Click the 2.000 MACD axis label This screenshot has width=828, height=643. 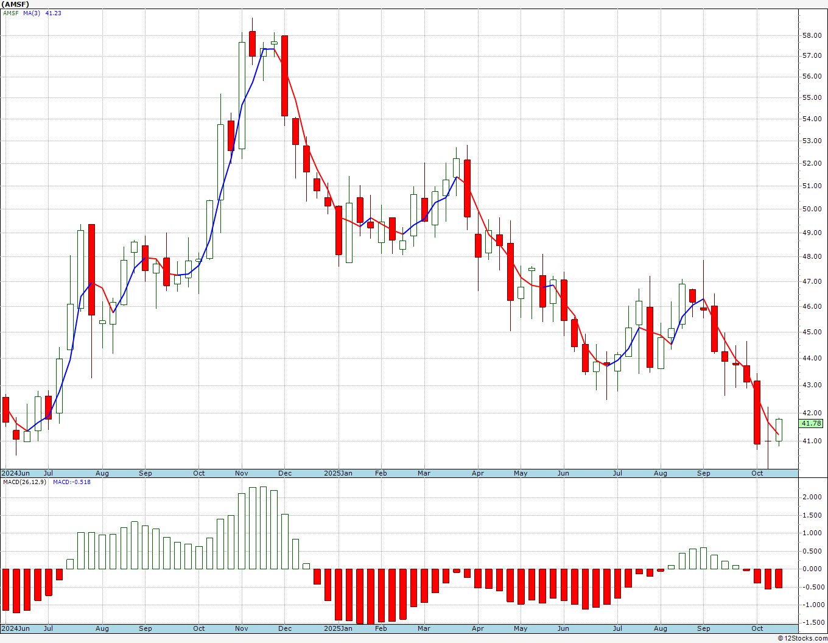tap(812, 497)
